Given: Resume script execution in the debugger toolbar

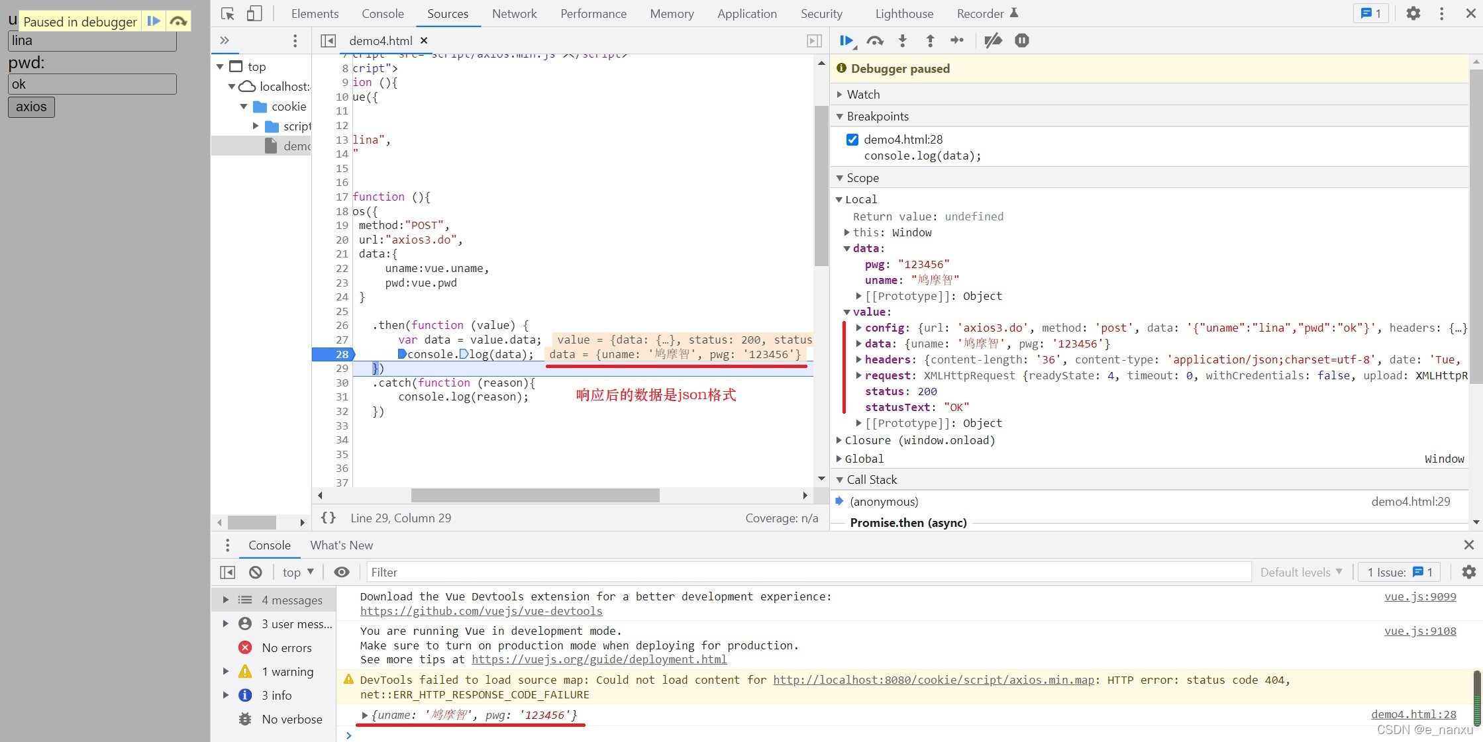Looking at the screenshot, I should (x=847, y=41).
